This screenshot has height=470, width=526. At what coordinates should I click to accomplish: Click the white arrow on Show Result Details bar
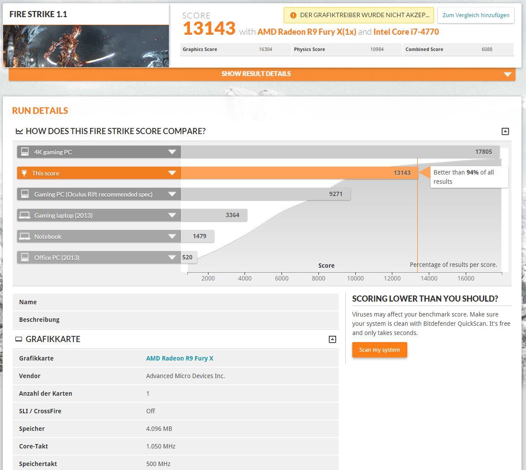coord(508,74)
